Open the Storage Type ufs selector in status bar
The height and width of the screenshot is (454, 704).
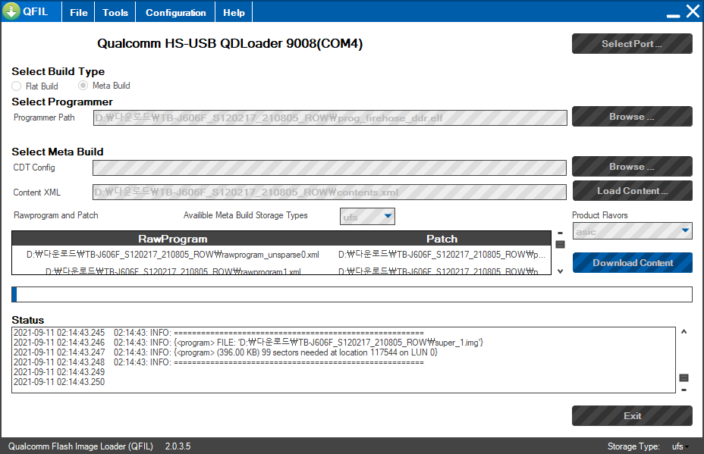[x=680, y=446]
